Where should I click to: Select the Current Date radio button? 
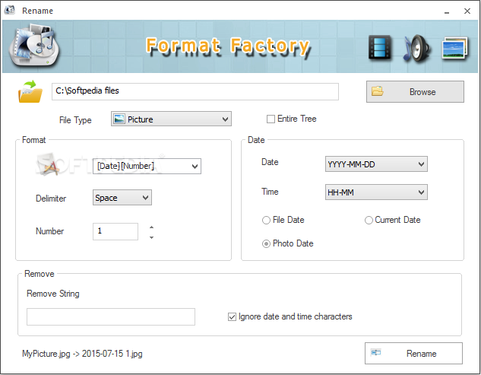pos(369,221)
